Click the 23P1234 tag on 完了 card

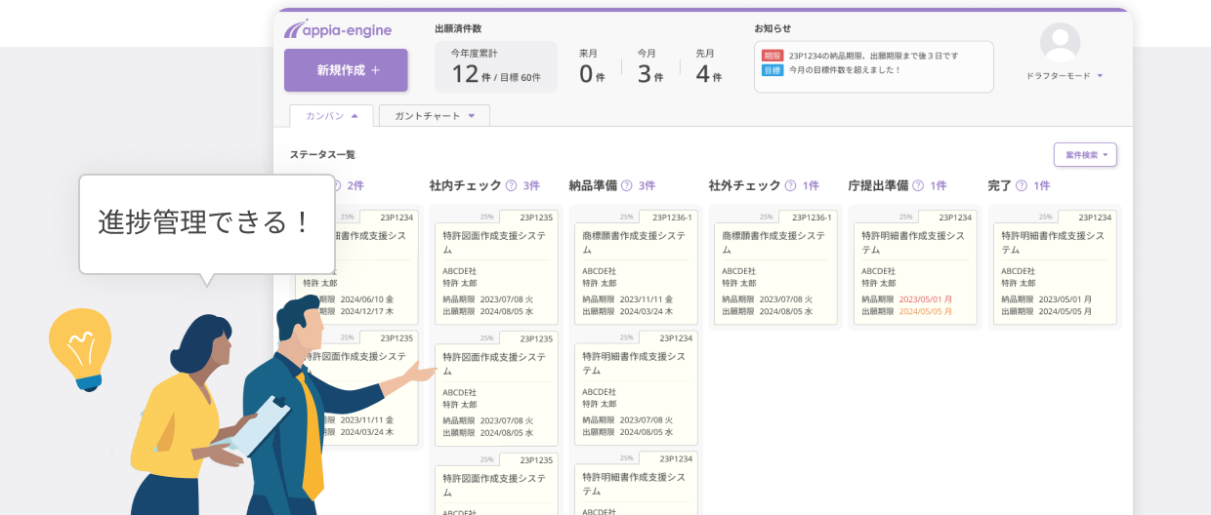coord(1094,218)
